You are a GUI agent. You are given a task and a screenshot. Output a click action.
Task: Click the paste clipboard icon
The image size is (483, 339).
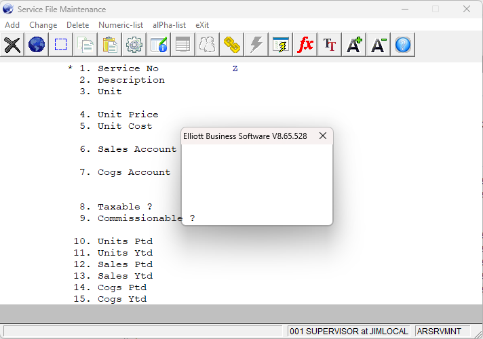(x=110, y=45)
